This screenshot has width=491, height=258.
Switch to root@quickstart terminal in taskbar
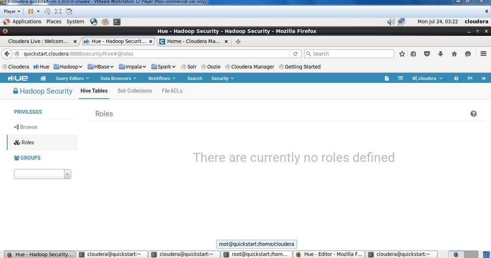(x=257, y=254)
